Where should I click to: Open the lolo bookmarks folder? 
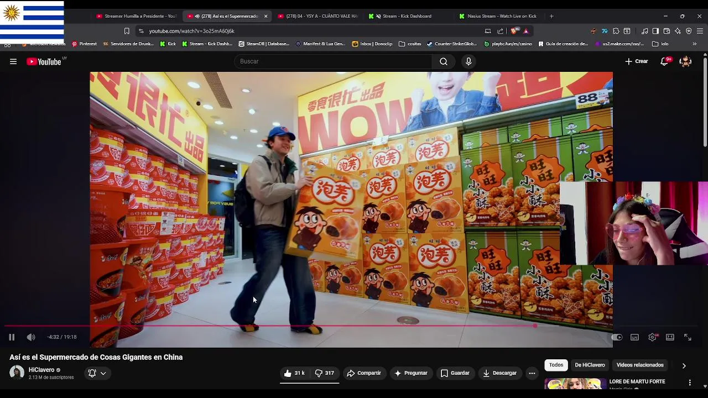(x=660, y=44)
